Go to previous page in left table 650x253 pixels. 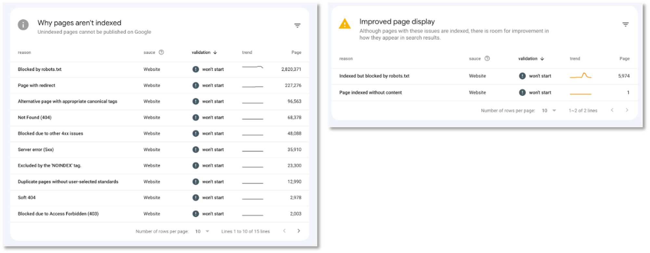pyautogui.click(x=284, y=231)
